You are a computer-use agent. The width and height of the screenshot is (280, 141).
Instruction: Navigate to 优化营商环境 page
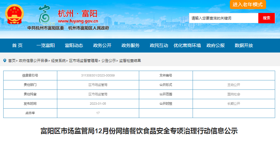[x=187, y=45]
